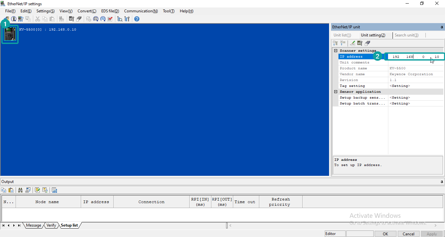Click the binoculars Find icon in Output
445x237 pixels.
tap(21, 190)
